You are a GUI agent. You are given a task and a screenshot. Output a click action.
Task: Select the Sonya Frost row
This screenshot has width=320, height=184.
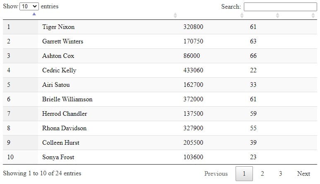(160, 157)
